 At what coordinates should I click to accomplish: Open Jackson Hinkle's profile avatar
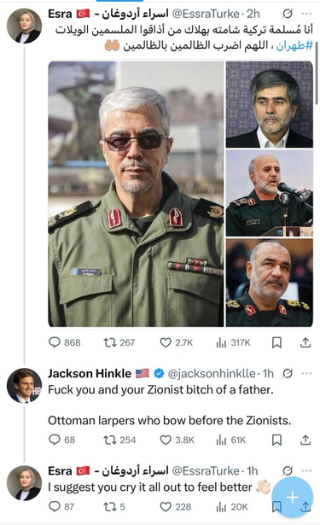24,386
